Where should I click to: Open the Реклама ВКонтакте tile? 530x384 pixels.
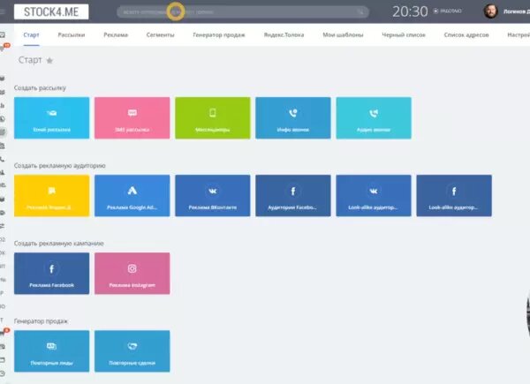(x=213, y=196)
